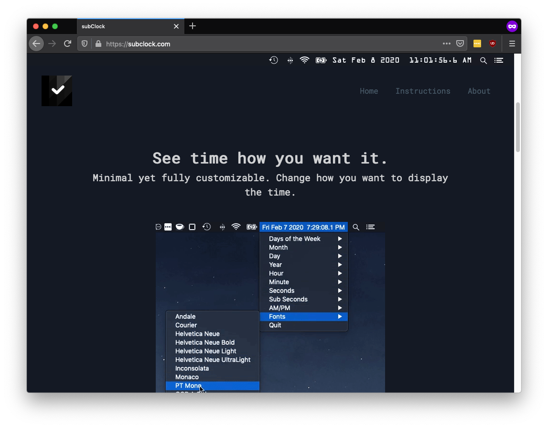Save page with the Pocket icon

point(460,44)
